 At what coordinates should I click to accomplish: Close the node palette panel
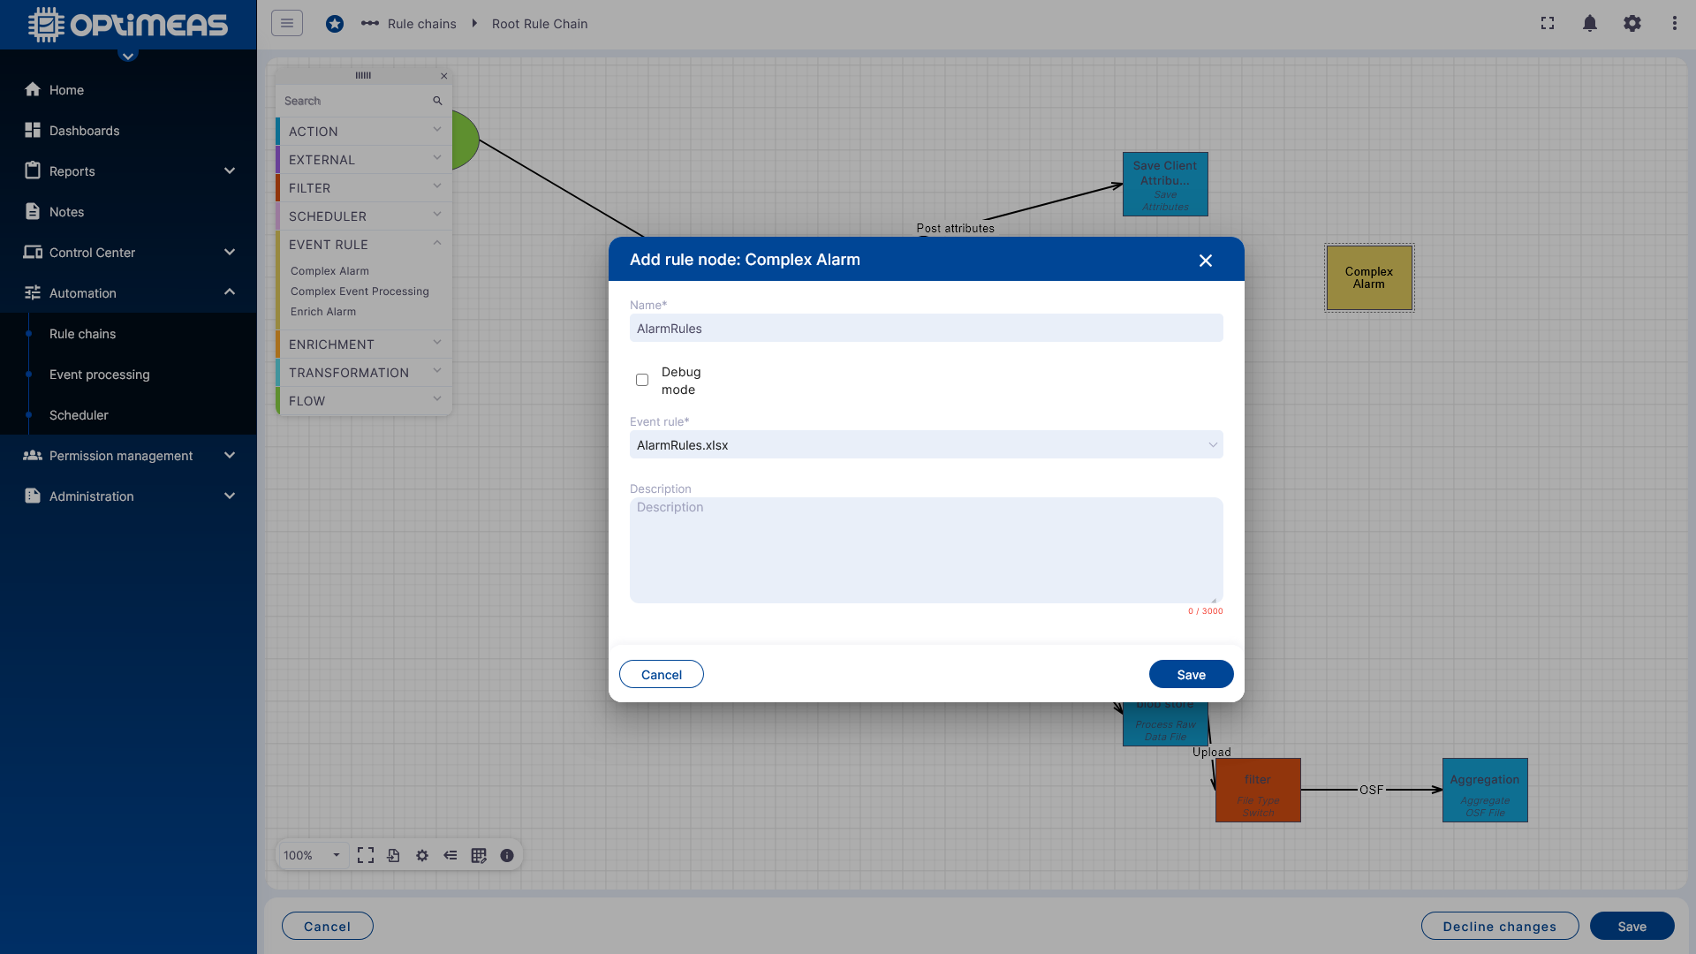coord(444,76)
